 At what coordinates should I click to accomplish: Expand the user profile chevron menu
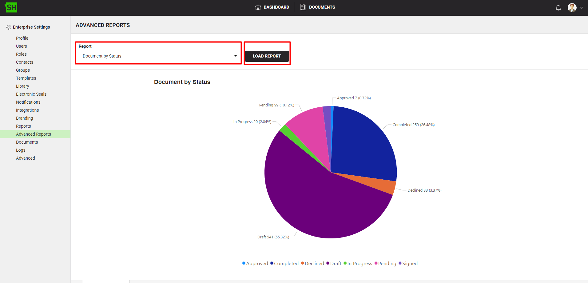tap(581, 8)
